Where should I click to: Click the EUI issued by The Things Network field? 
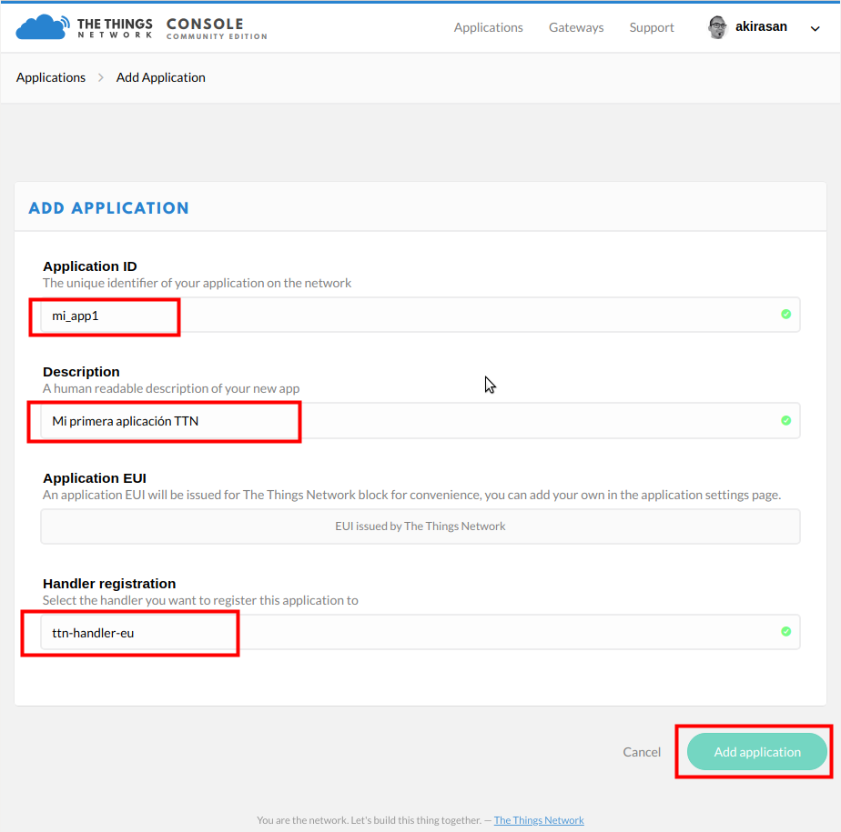pos(420,526)
